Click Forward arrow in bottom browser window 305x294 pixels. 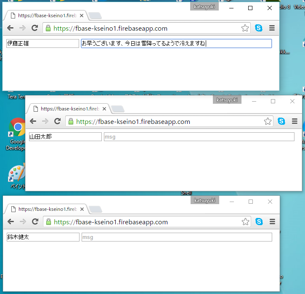(23, 222)
